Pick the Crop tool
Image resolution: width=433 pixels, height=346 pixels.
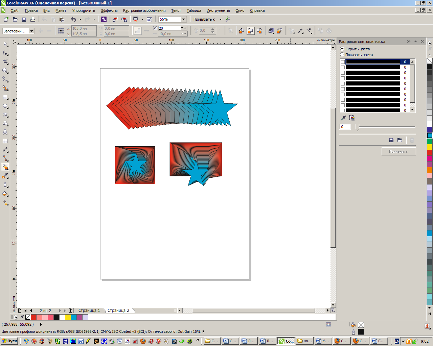coord(5,62)
